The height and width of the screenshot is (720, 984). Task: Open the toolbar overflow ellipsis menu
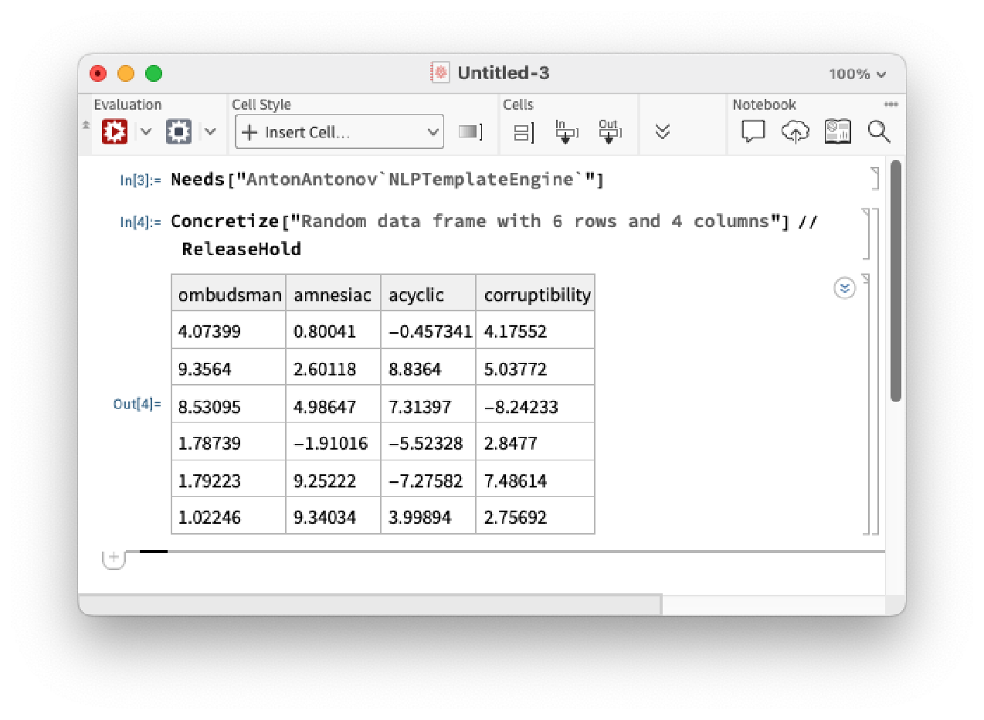point(891,104)
